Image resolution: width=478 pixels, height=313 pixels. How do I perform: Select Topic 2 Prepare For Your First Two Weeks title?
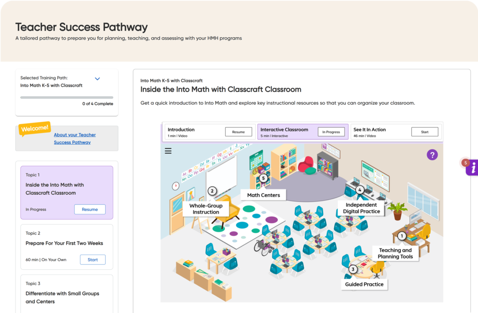(x=64, y=243)
